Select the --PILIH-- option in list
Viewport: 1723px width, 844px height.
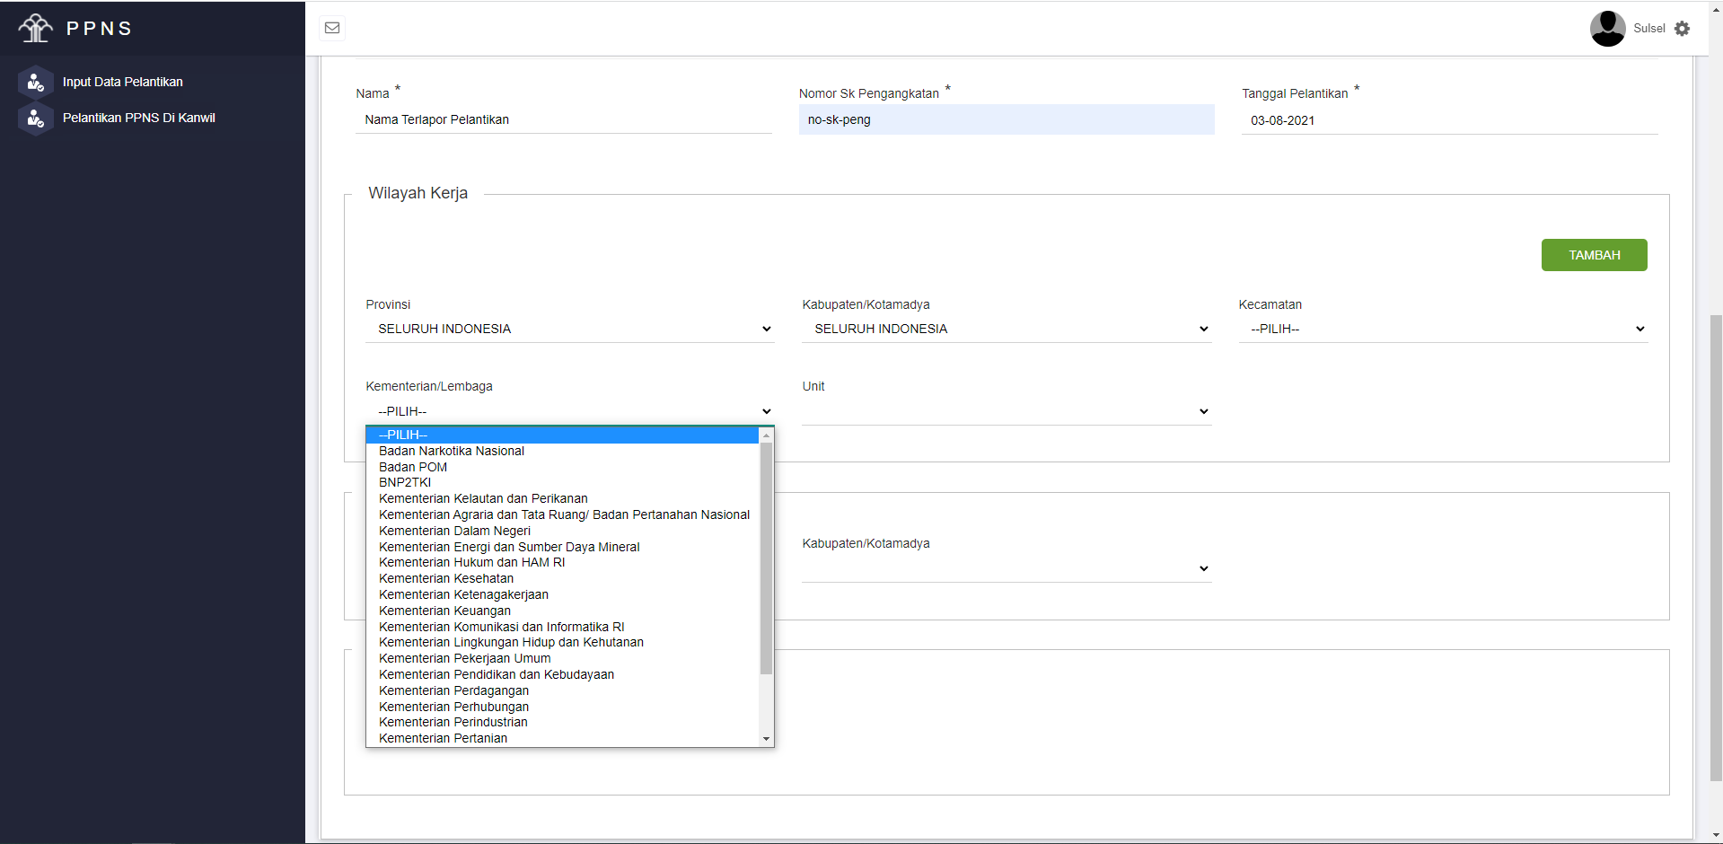(563, 435)
